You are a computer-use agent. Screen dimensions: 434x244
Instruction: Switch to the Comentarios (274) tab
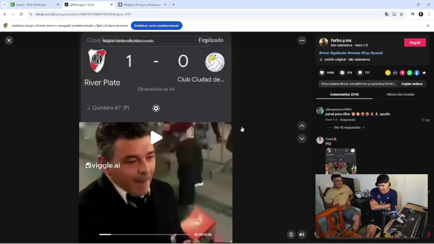pos(344,95)
